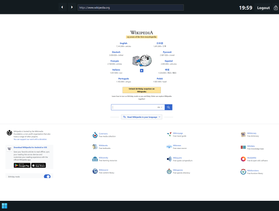Open the English Wikipedia link
Image resolution: width=279 pixels, height=211 pixels.
(123, 43)
